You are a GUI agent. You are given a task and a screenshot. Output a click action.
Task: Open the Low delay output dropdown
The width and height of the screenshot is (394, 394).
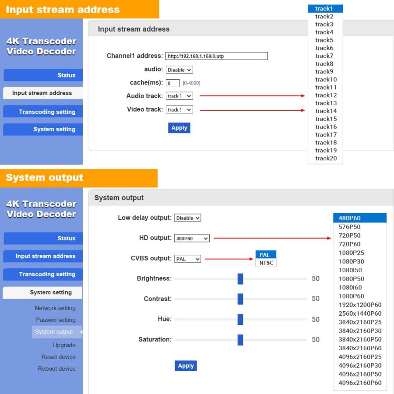pyautogui.click(x=187, y=218)
